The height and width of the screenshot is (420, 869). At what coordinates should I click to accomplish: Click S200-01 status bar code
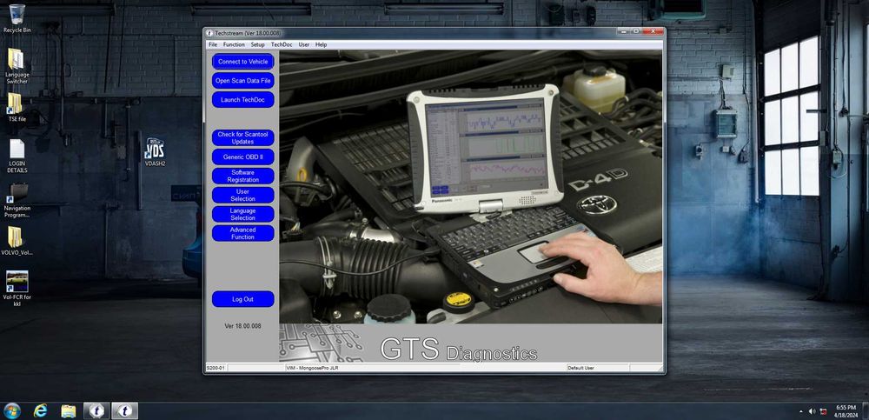(216, 368)
